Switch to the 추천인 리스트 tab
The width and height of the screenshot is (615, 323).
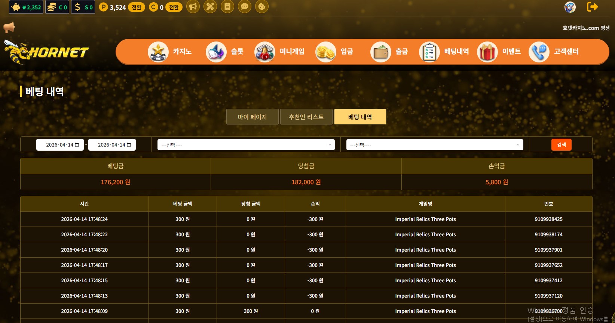click(x=306, y=117)
